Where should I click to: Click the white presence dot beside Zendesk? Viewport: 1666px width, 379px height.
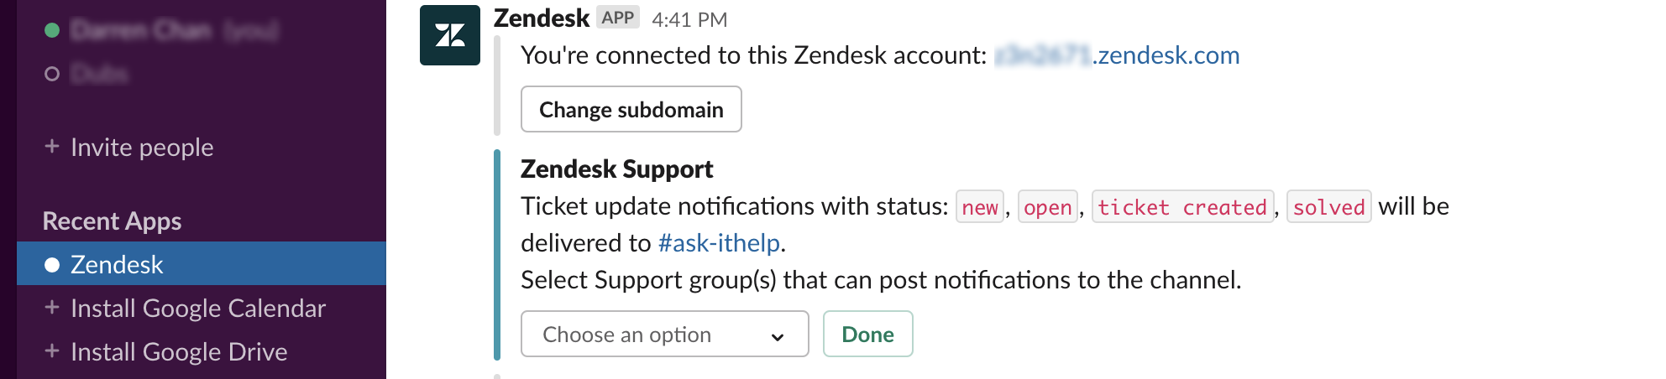pyautogui.click(x=52, y=265)
